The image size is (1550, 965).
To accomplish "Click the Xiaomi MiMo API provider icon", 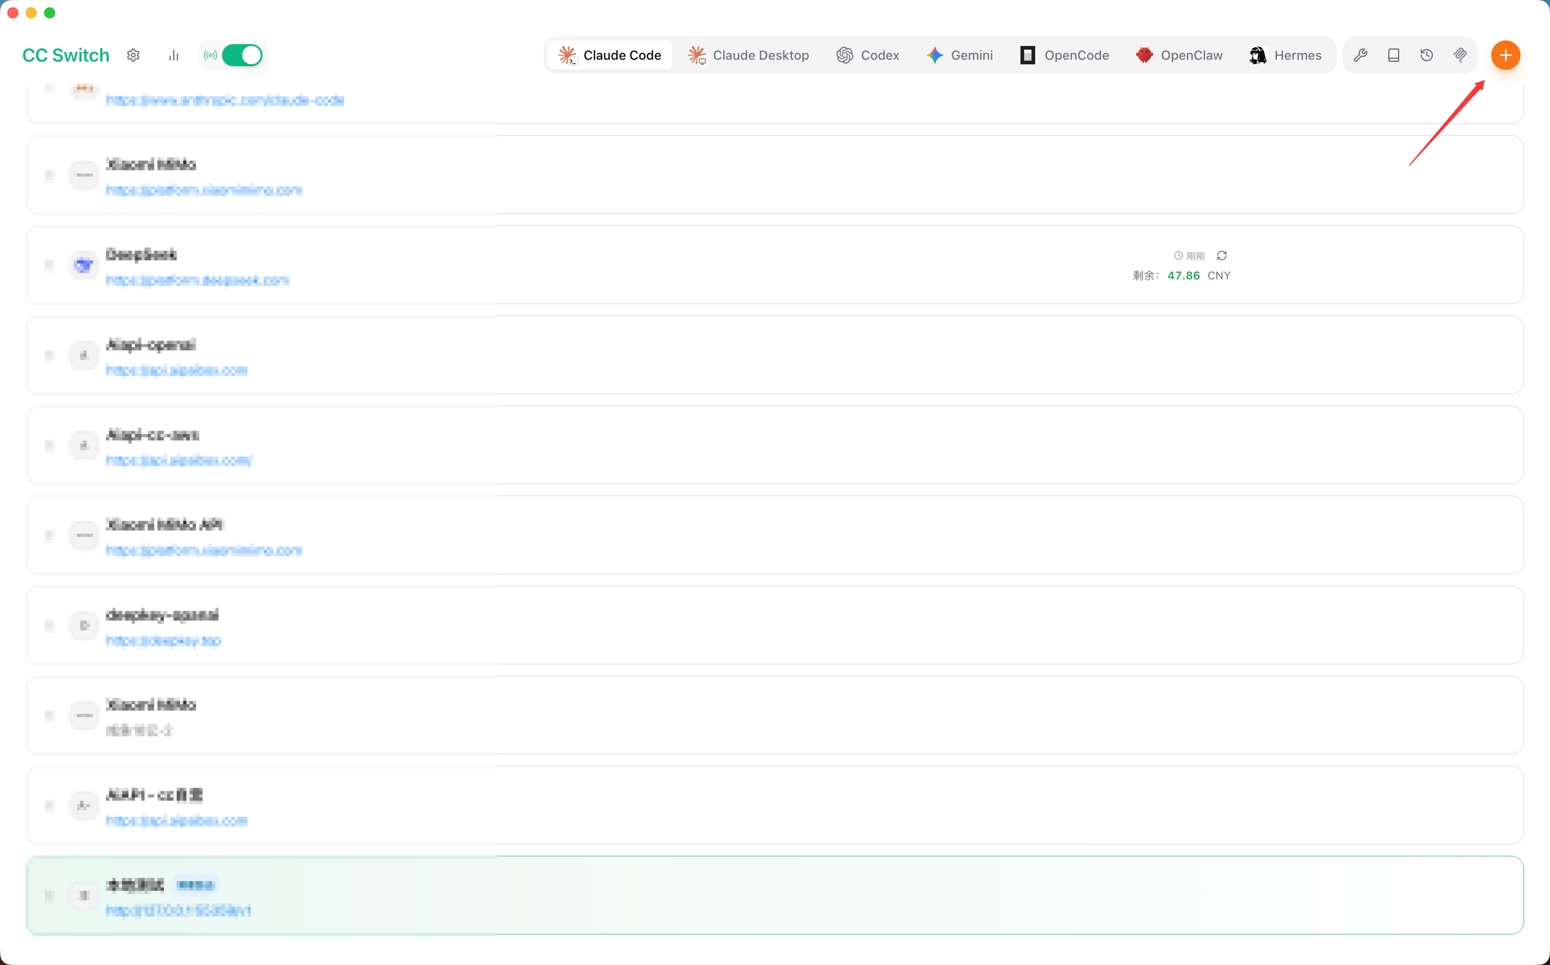I will tap(84, 535).
